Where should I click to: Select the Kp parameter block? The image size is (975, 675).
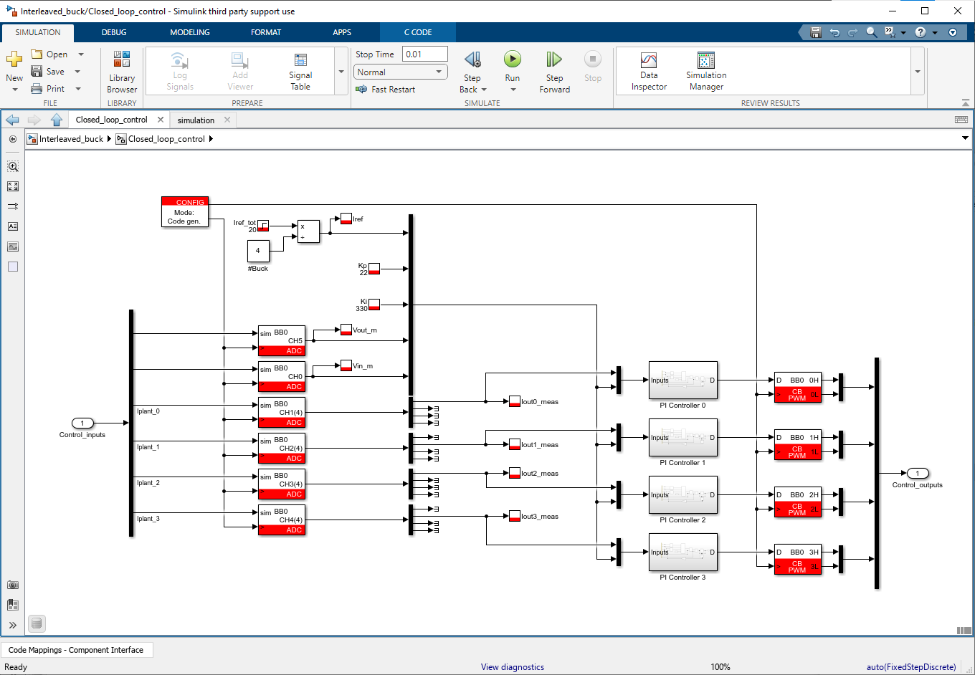[x=374, y=269]
